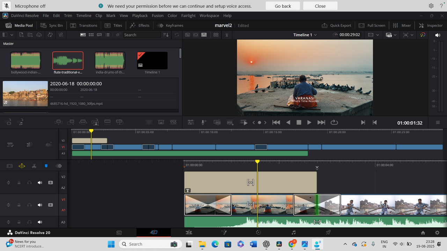Screen dimensions: 447x251
Task: Expand the V2 A2 track height arrows
Action: coord(8,182)
